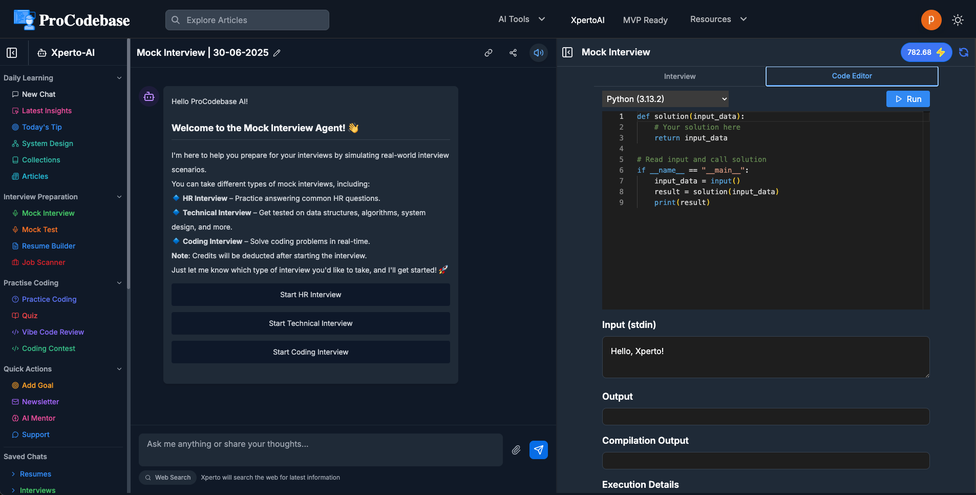
Task: Go to XpertoAI in the top nav
Action: (x=587, y=20)
